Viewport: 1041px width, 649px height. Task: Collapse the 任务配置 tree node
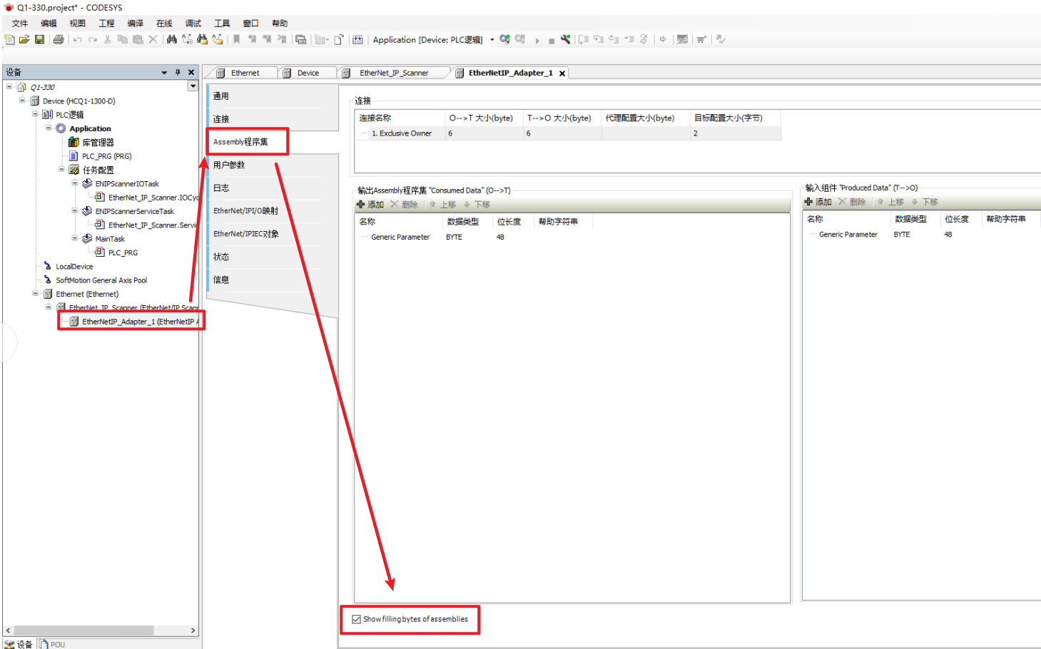coord(61,170)
